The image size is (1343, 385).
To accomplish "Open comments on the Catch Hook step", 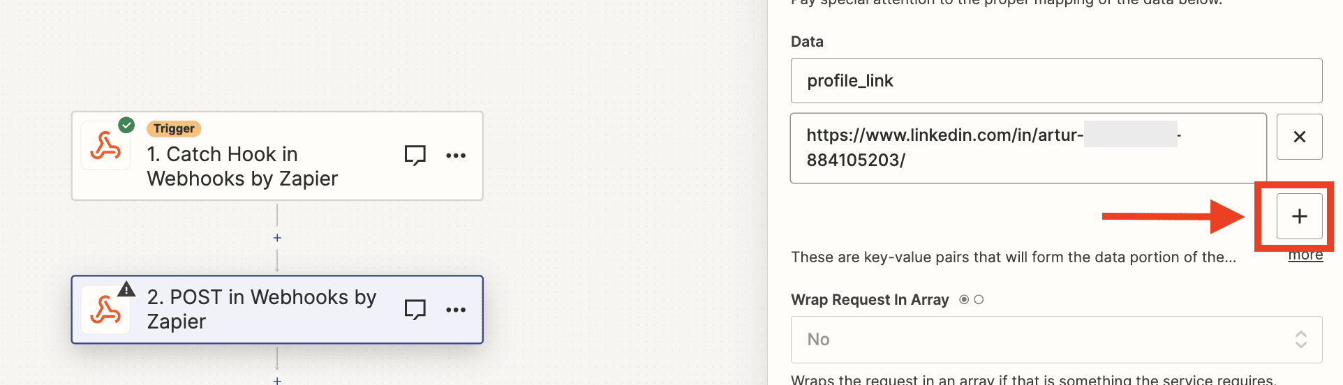I will tap(415, 155).
